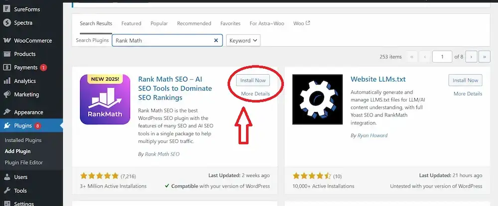Switch to the Popular tab
Viewport: 498px width, 206px height.
pyautogui.click(x=159, y=23)
